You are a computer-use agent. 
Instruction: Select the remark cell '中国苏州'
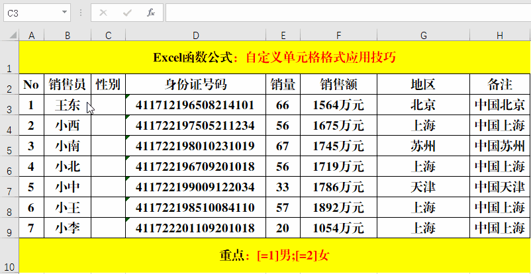pos(500,146)
